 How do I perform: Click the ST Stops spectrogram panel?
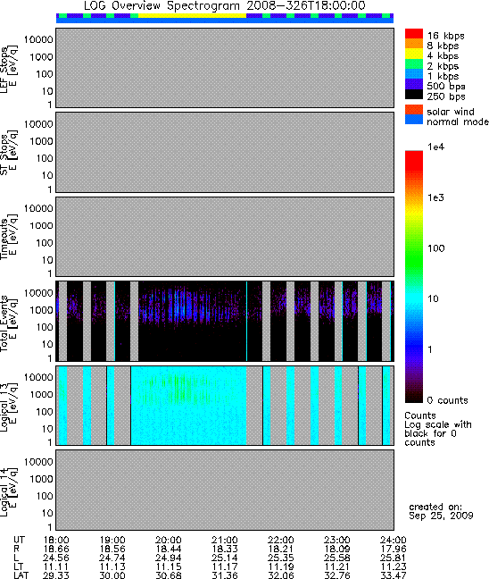[x=225, y=152]
